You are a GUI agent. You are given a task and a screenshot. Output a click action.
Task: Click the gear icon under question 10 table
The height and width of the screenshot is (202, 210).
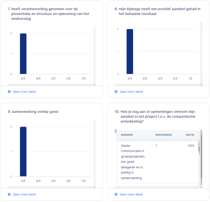(x=116, y=194)
